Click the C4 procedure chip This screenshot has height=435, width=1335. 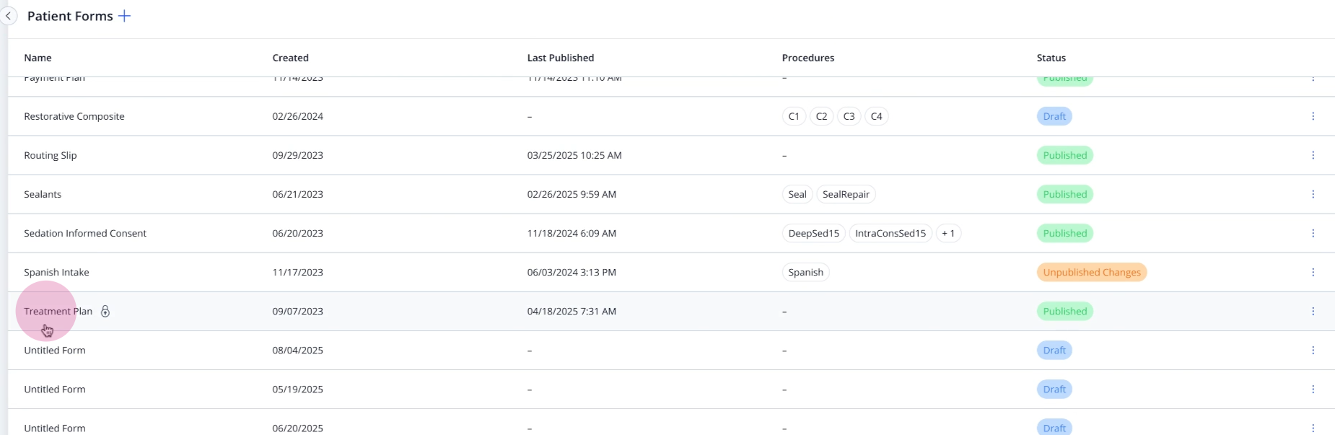876,116
